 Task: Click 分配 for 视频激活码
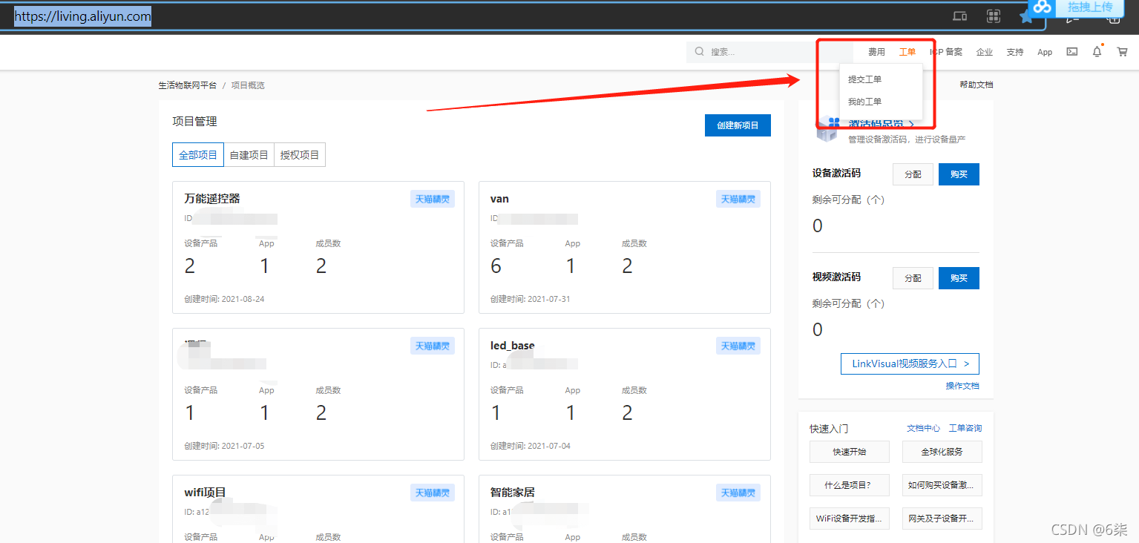click(x=913, y=278)
